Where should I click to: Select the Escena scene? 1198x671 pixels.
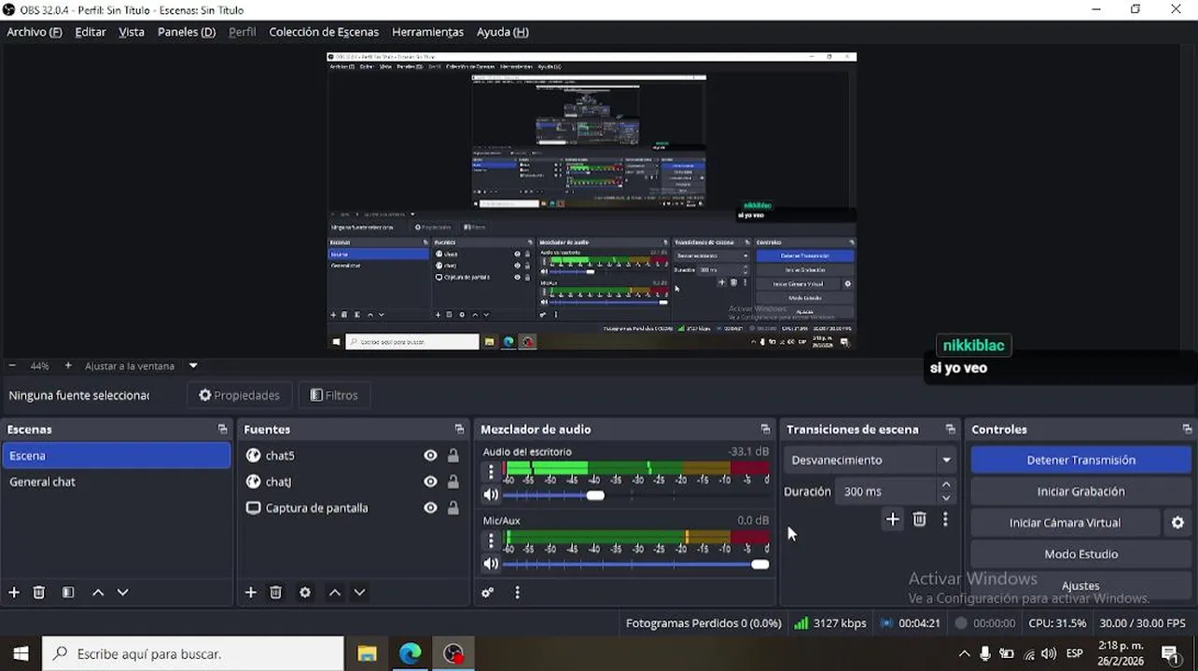click(116, 456)
